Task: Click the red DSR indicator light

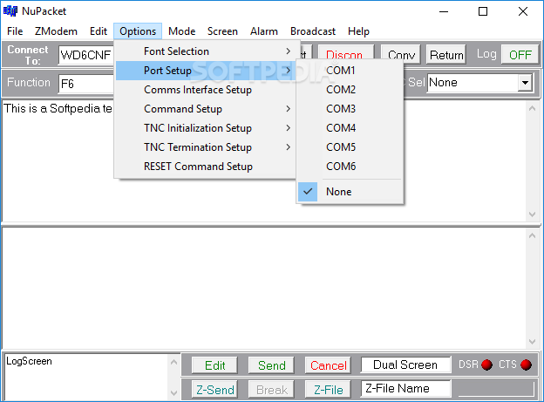Action: pyautogui.click(x=487, y=365)
